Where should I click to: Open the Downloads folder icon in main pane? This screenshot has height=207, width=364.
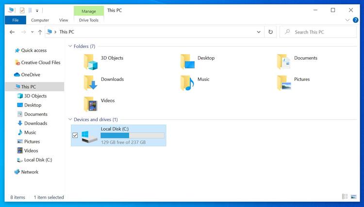click(x=91, y=83)
